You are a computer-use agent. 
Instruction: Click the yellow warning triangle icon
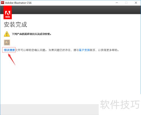[7, 34]
